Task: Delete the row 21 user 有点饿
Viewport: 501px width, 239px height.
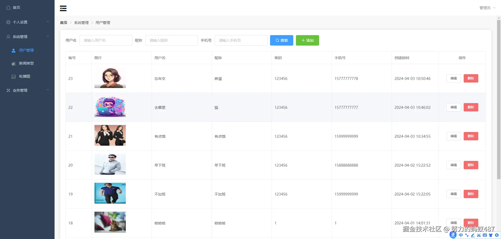Action: coord(471,136)
